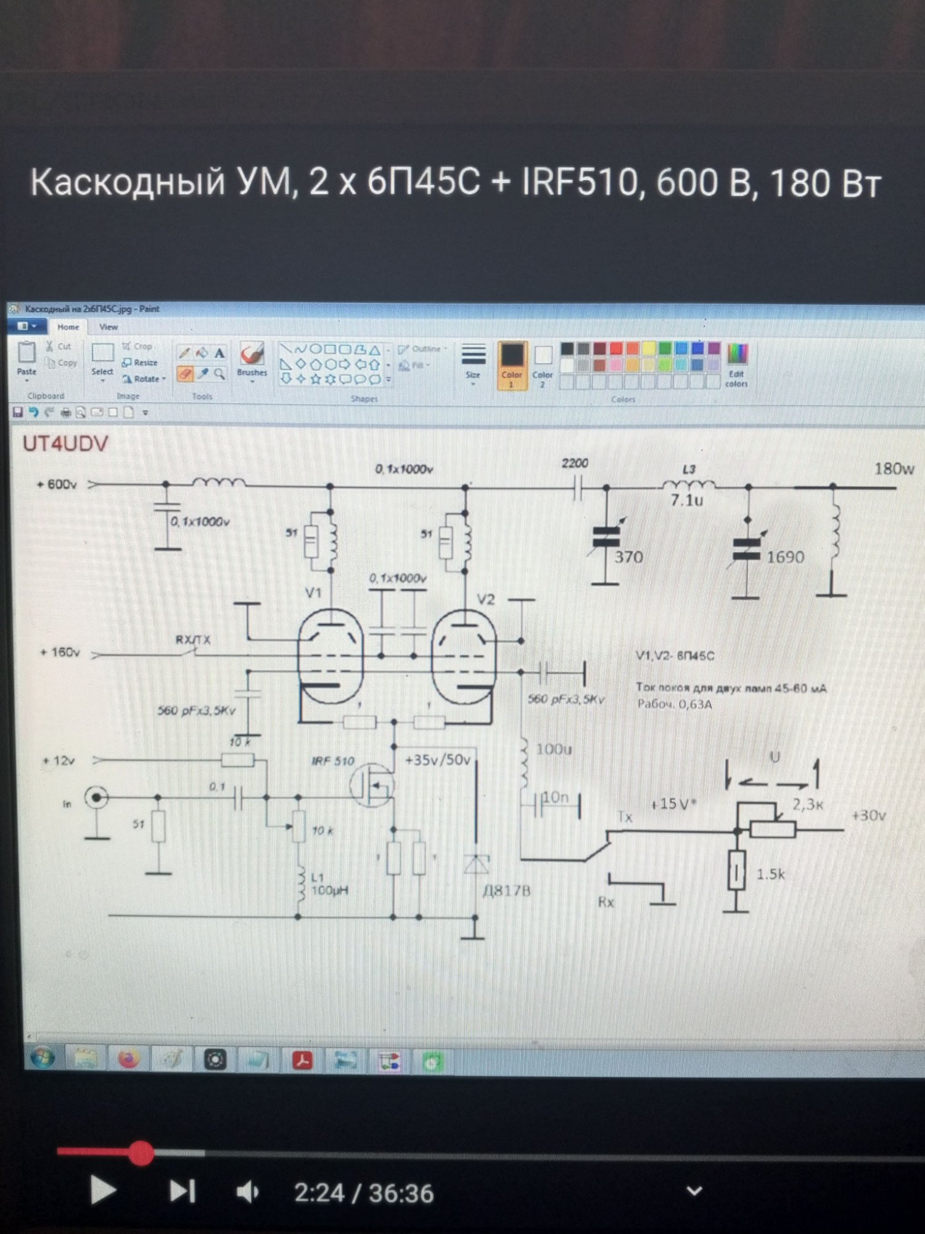Open Firefox from the Windows taskbar
The image size is (925, 1234).
[128, 1059]
